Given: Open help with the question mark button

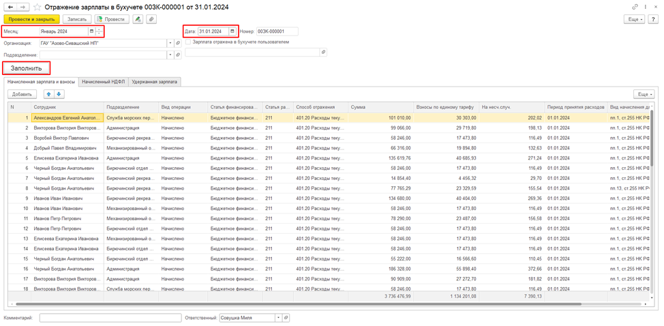Looking at the screenshot, I should tap(652, 20).
